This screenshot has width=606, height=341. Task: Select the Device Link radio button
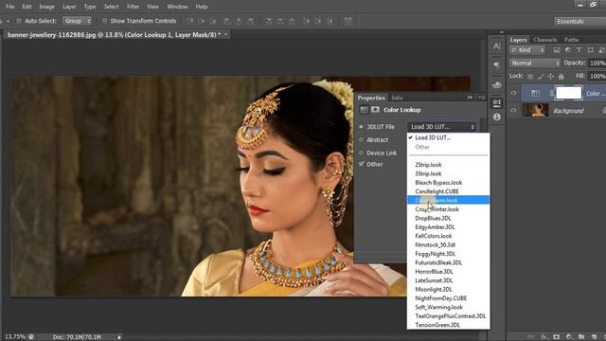[x=361, y=153]
